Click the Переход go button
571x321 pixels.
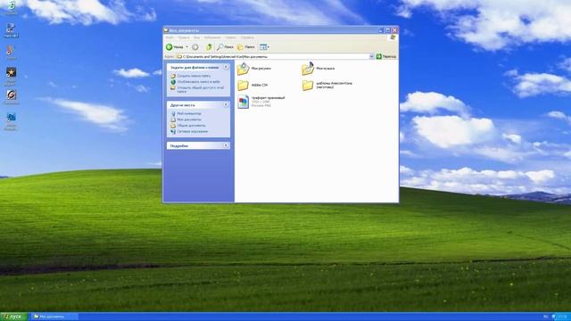(386, 56)
